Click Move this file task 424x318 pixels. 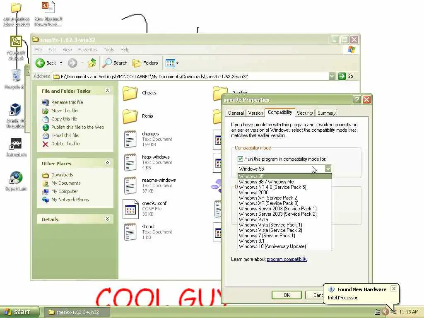64,110
